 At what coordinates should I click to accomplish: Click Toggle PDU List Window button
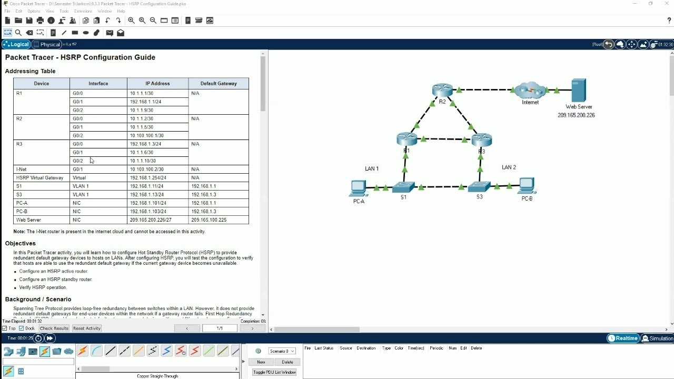[x=274, y=372]
